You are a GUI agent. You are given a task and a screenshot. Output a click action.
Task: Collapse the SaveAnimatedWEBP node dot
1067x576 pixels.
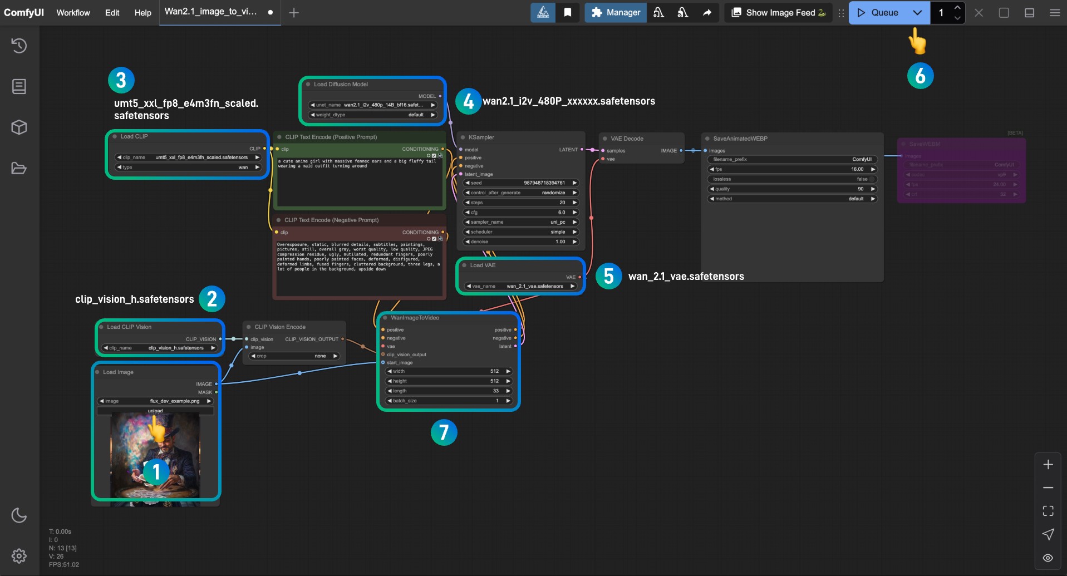[x=707, y=139]
